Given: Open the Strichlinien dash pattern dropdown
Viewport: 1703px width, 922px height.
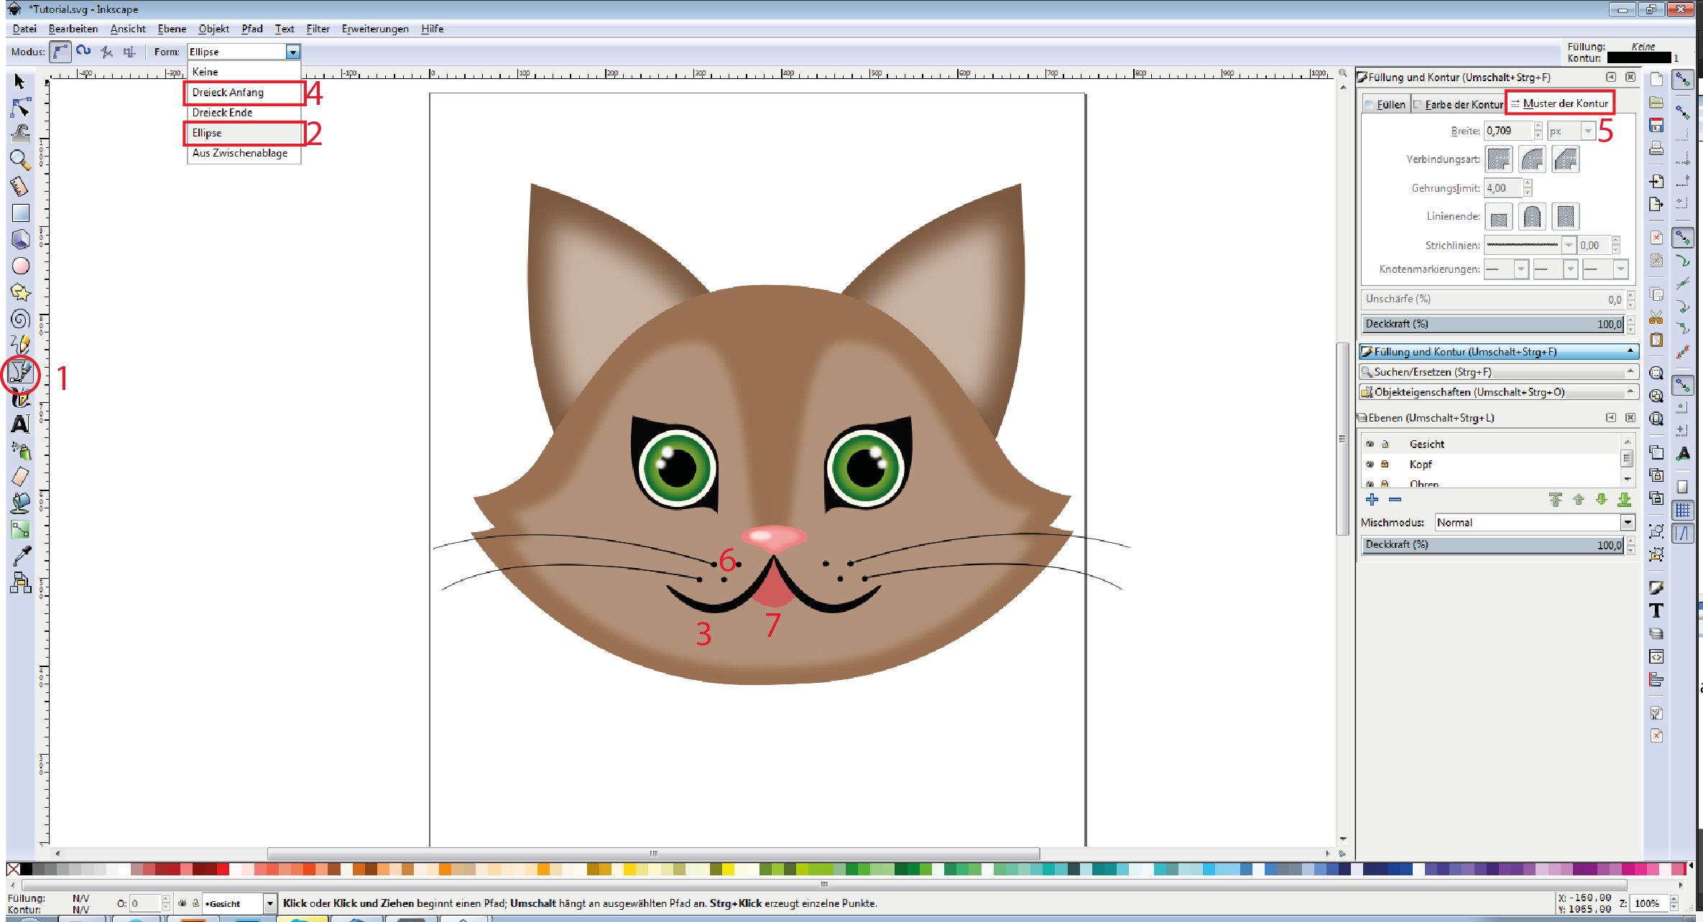Looking at the screenshot, I should coord(1569,245).
